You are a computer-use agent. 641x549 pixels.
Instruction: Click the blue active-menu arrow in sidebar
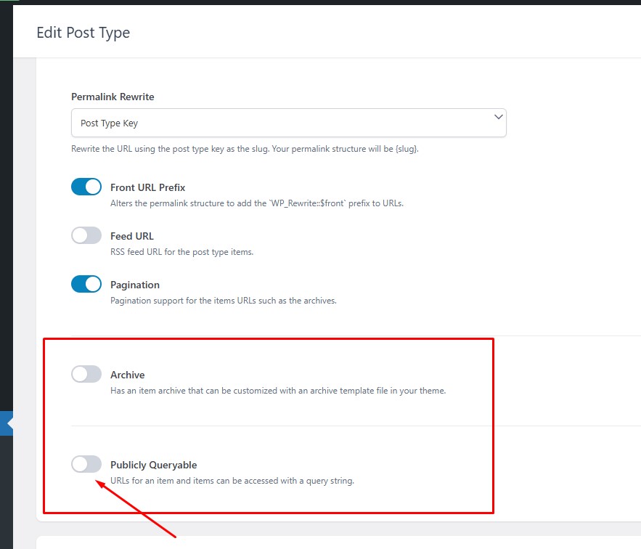click(x=7, y=423)
